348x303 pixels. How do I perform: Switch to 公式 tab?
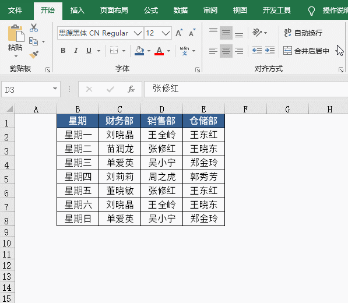coord(151,10)
